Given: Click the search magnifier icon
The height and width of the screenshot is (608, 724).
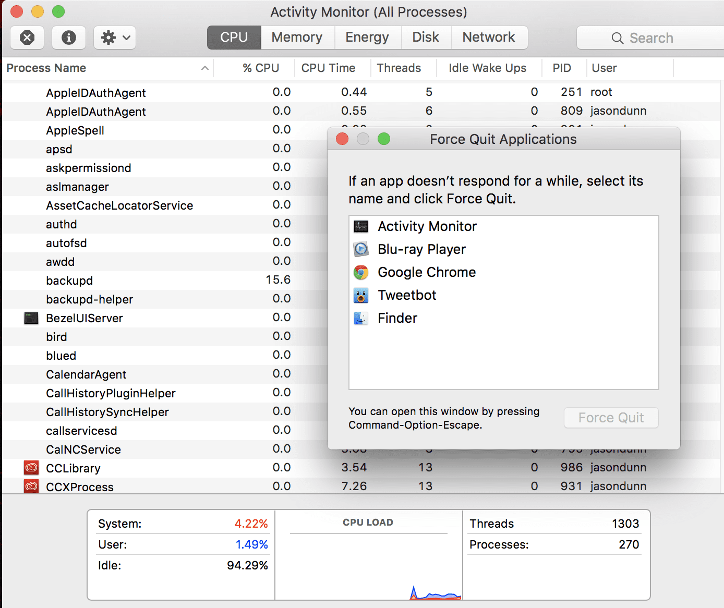Looking at the screenshot, I should point(618,38).
